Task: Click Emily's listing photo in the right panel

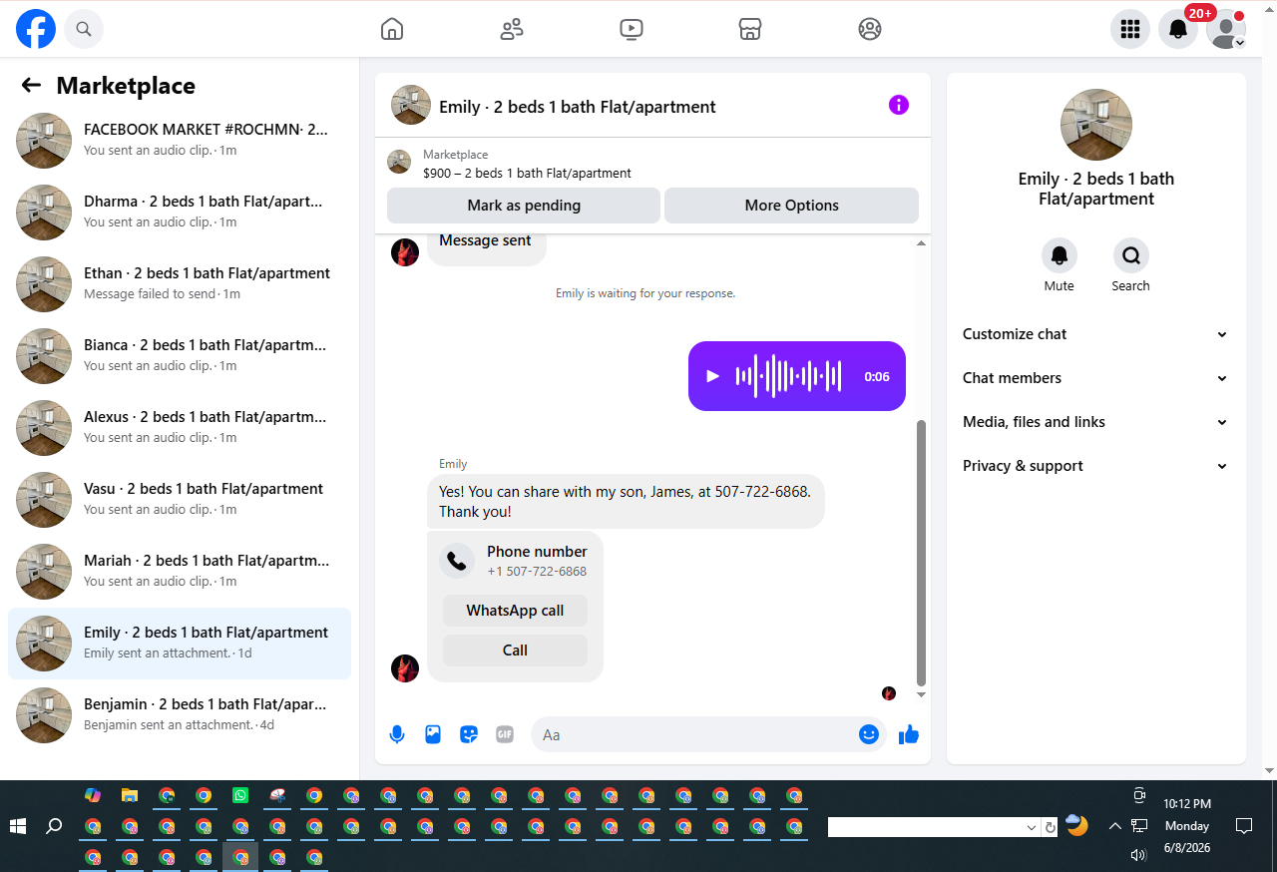Action: click(1096, 125)
